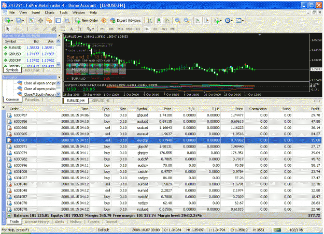Switch chart to Candlesticks icon
This screenshot has width=324, height=234.
(x=159, y=20)
